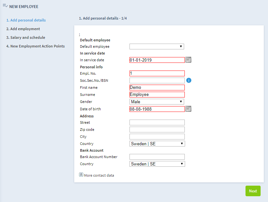Click the 'Address' section heading
The height and width of the screenshot is (202, 268).
[87, 116]
